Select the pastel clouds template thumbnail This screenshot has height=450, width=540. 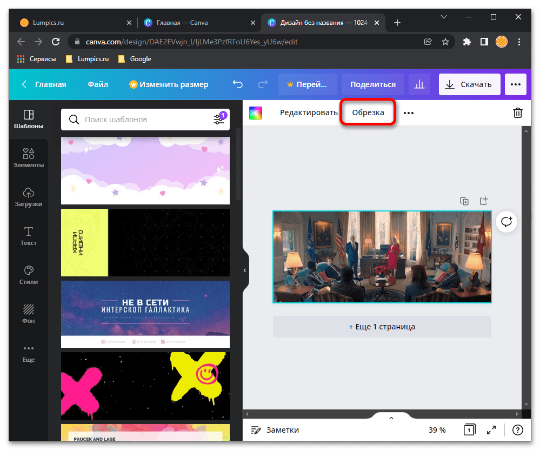pos(145,170)
